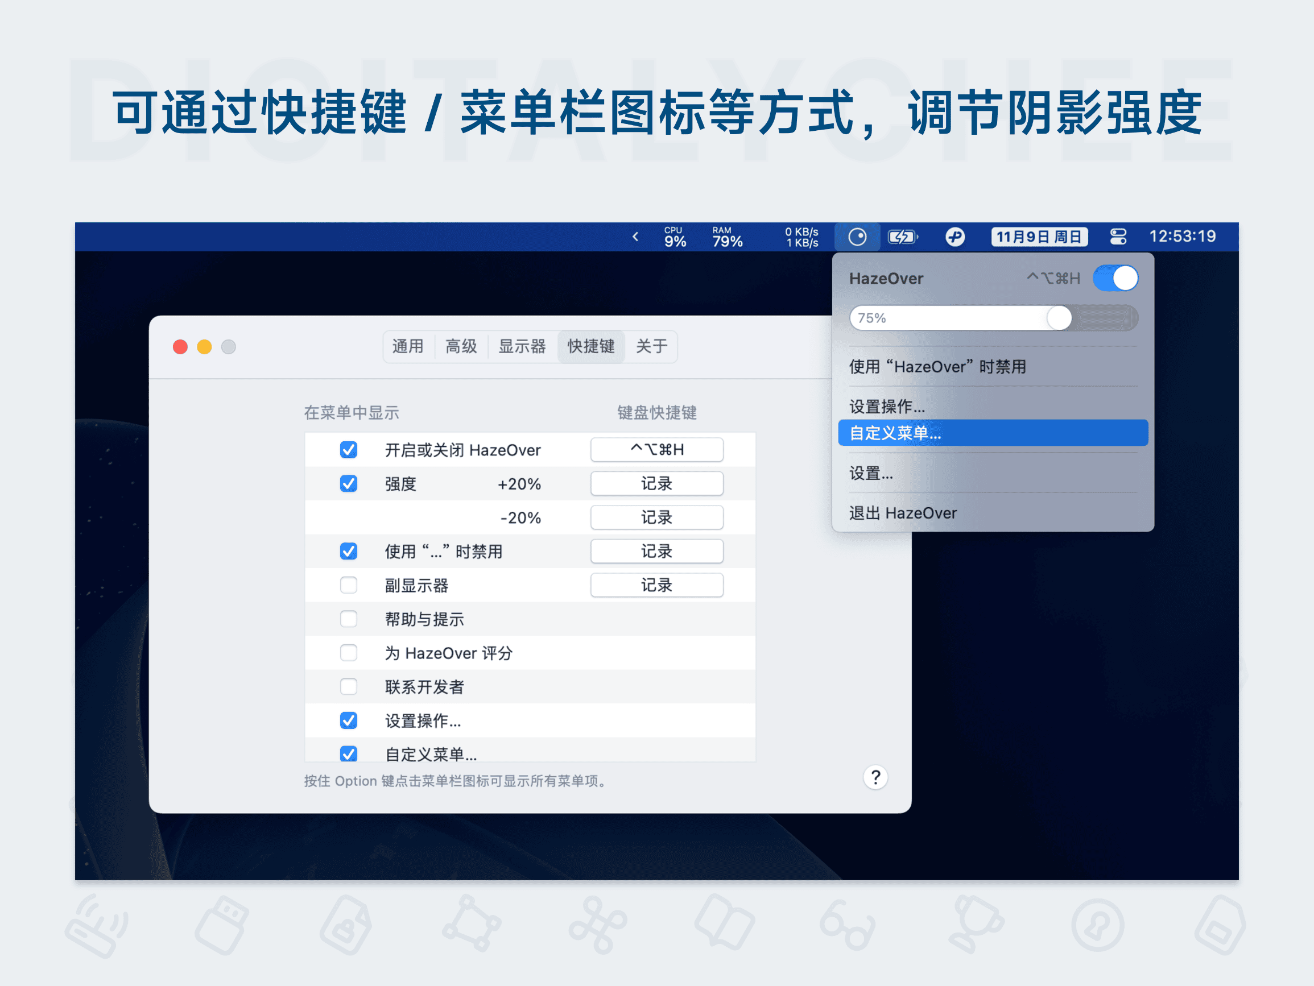Click the HazeOver icon in the menu bar

[857, 237]
